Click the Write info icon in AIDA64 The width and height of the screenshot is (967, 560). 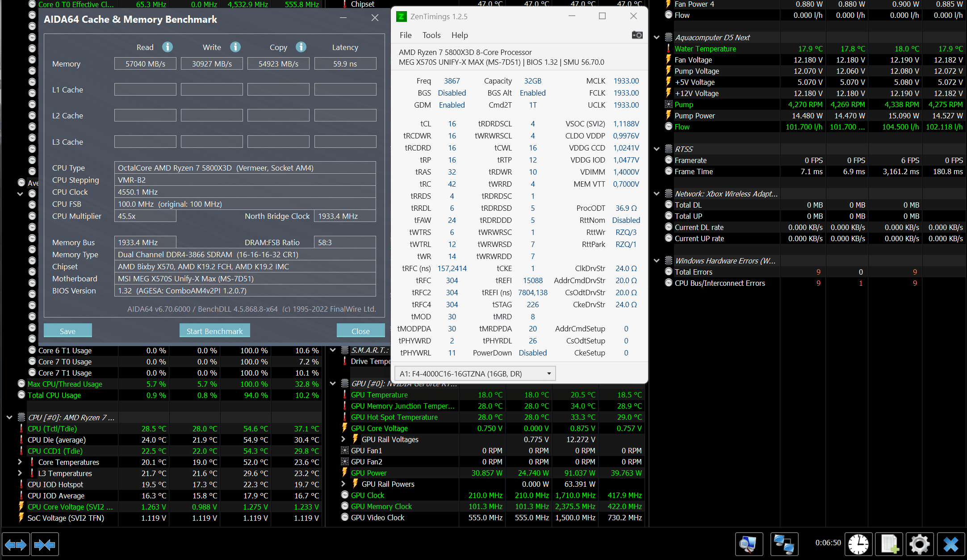tap(235, 47)
